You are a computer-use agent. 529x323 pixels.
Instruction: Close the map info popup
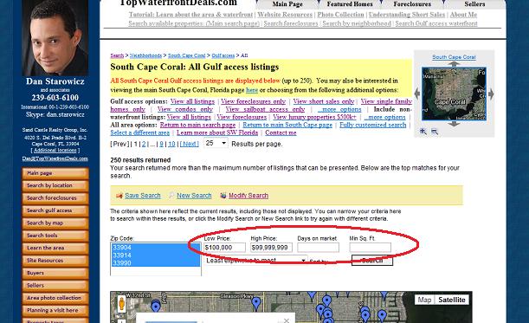coord(287,320)
